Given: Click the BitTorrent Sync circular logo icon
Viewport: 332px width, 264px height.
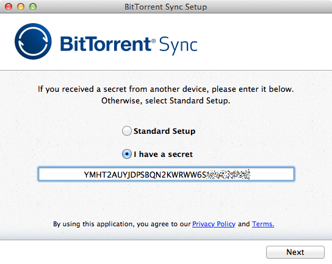Looking at the screenshot, I should (33, 41).
